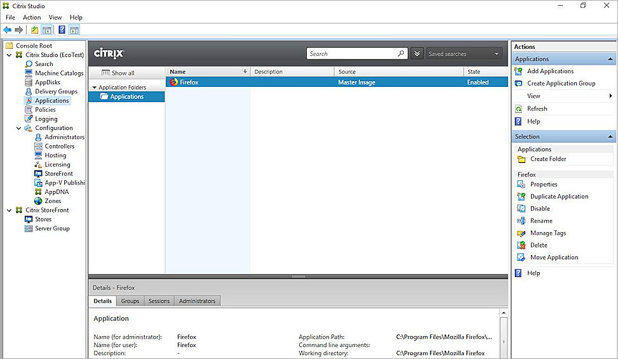
Task: Switch to the Sessions tab
Action: 159,301
